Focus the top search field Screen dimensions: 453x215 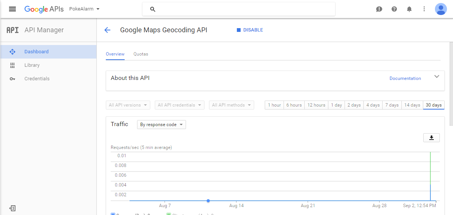point(239,9)
